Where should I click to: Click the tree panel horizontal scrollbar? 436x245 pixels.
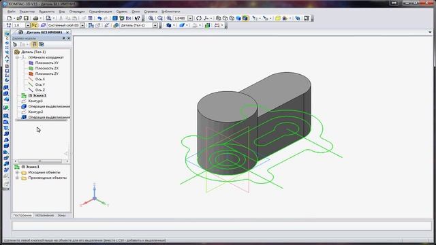(41, 161)
